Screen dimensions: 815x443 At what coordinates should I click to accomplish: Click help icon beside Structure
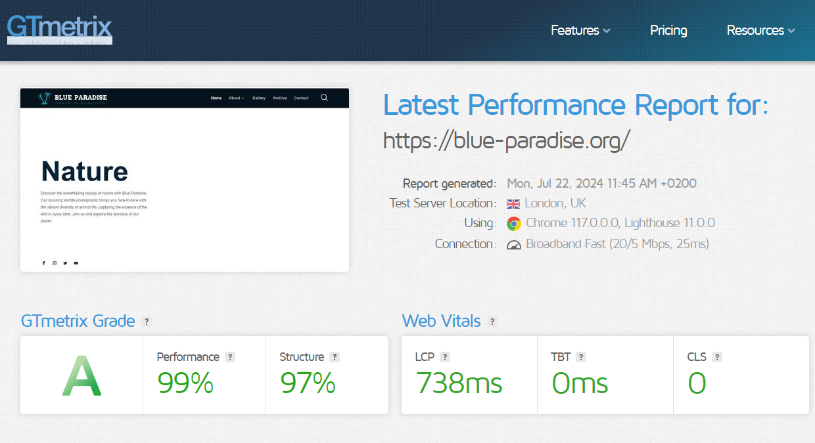tap(335, 357)
